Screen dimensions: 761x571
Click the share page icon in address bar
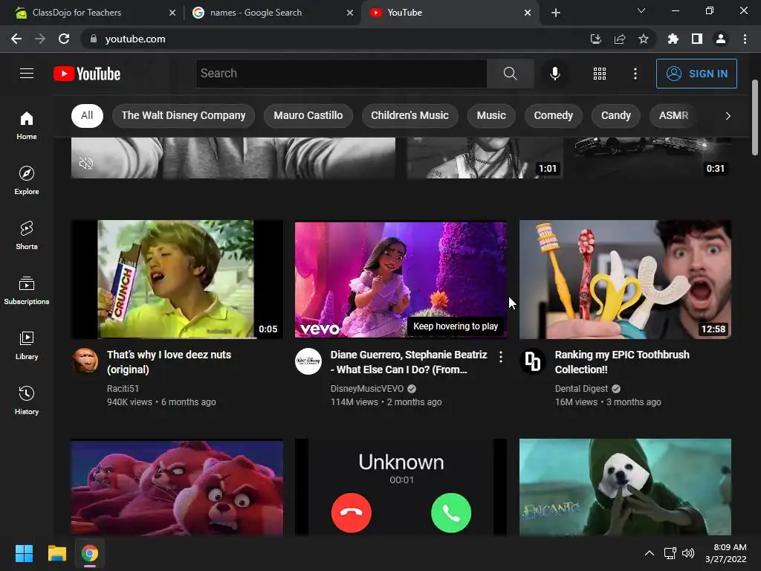[x=619, y=39]
